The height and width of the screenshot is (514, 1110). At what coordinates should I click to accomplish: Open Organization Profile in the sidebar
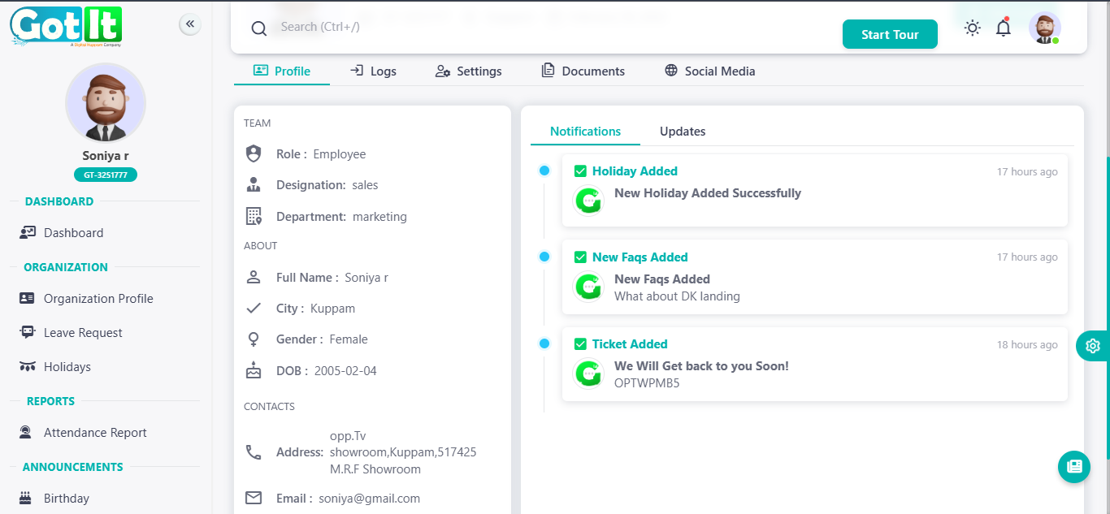(98, 299)
